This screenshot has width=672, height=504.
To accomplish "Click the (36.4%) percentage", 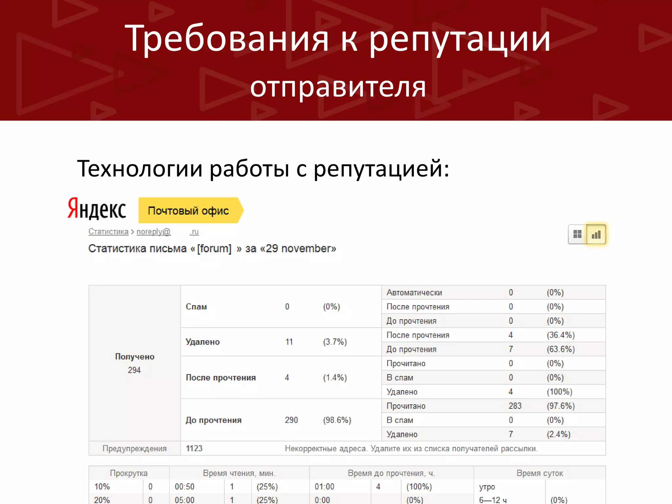I will tap(561, 335).
